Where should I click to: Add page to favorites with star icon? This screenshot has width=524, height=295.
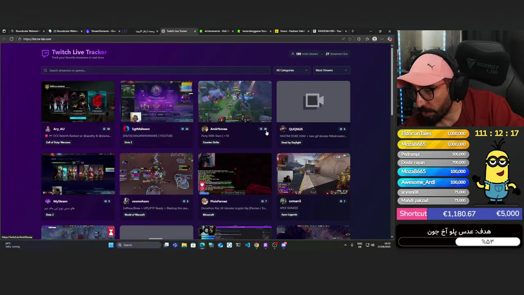tap(350, 39)
